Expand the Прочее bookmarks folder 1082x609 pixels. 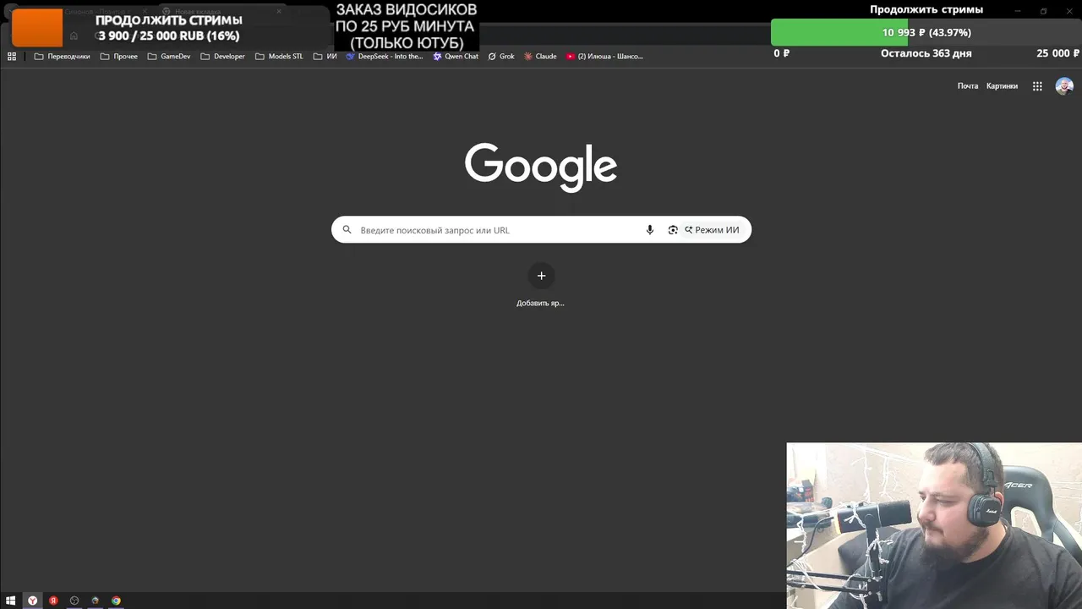coord(118,57)
